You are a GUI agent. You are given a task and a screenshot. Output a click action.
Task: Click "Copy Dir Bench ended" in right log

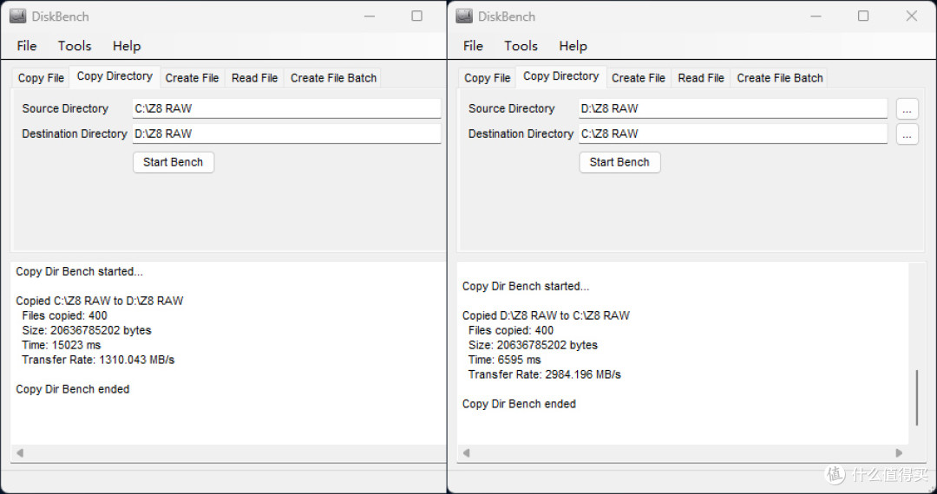(x=519, y=404)
